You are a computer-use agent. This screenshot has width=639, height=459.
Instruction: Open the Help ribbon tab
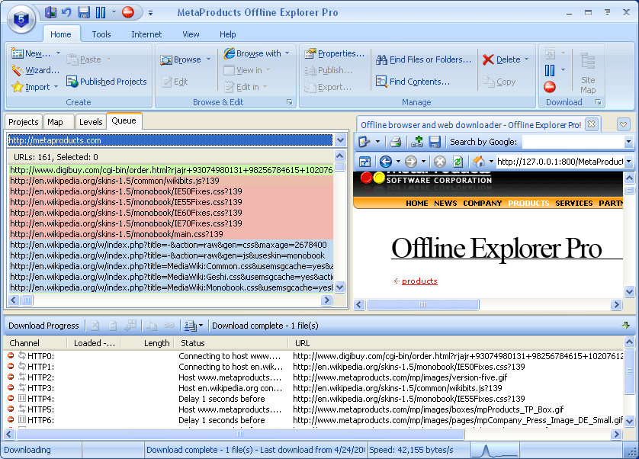point(227,34)
